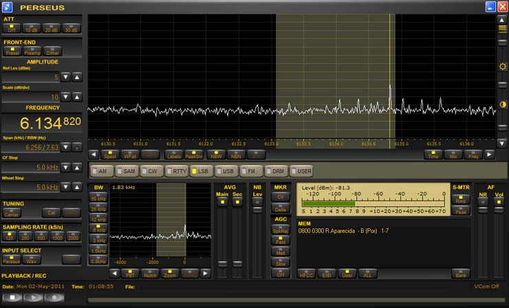Switch display to Spect view
Viewport: 509px width, 308px height.
[110, 155]
